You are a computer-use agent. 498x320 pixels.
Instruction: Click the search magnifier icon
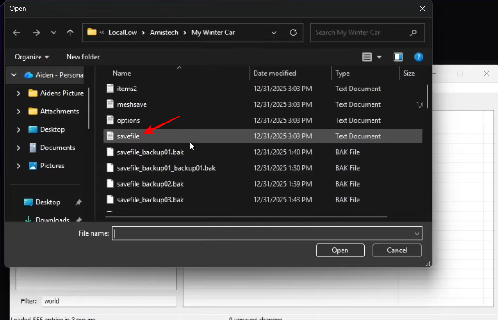(x=413, y=33)
